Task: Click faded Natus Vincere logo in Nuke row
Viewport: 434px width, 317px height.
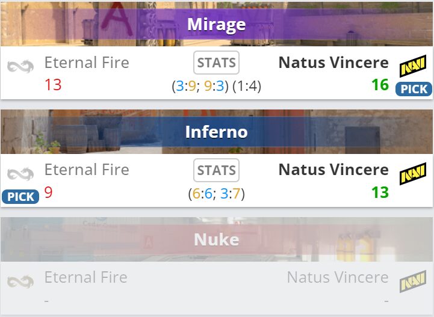Action: click(413, 281)
